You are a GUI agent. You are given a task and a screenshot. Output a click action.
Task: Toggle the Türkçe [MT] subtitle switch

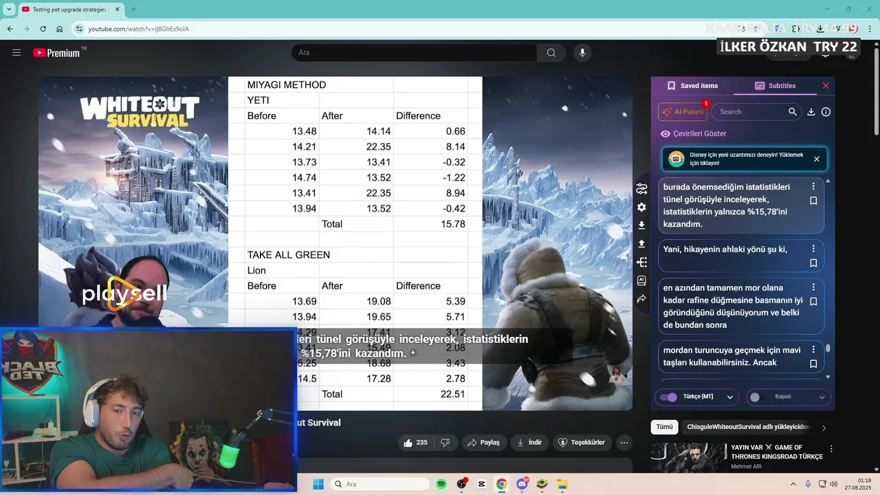[668, 397]
